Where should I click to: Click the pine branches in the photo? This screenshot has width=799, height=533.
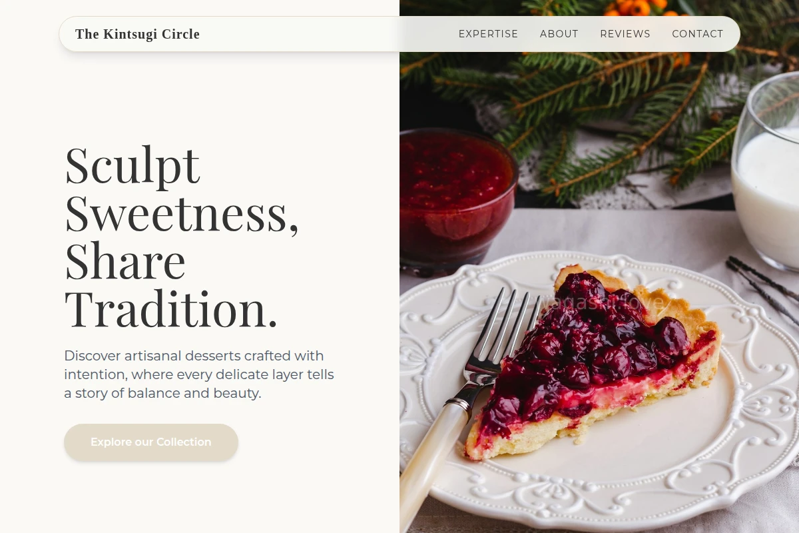[x=599, y=113]
